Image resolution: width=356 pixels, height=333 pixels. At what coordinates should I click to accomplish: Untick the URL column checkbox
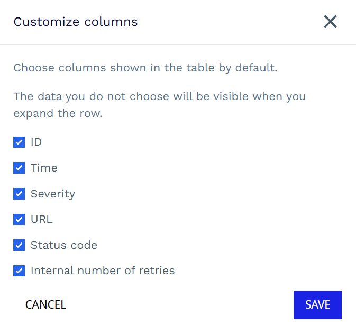click(19, 219)
